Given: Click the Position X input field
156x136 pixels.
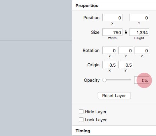Looking at the screenshot, I should 112,17.
